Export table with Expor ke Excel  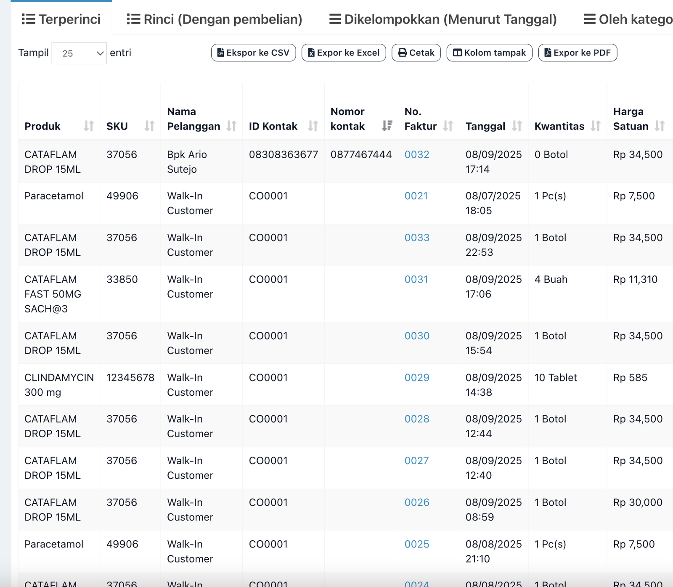(x=344, y=53)
